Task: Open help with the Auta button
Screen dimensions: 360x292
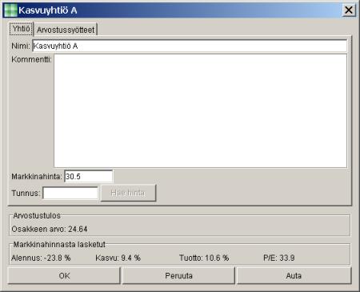Action: point(294,276)
